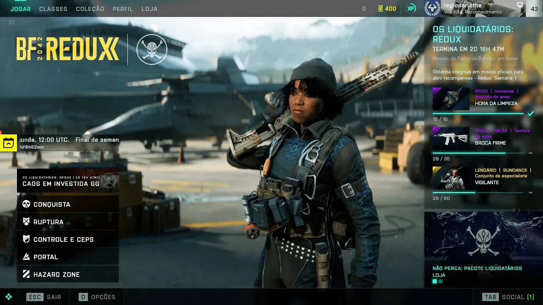The image size is (543, 305).
Task: Open the yellow event calendar icon
Action: pyautogui.click(x=8, y=143)
